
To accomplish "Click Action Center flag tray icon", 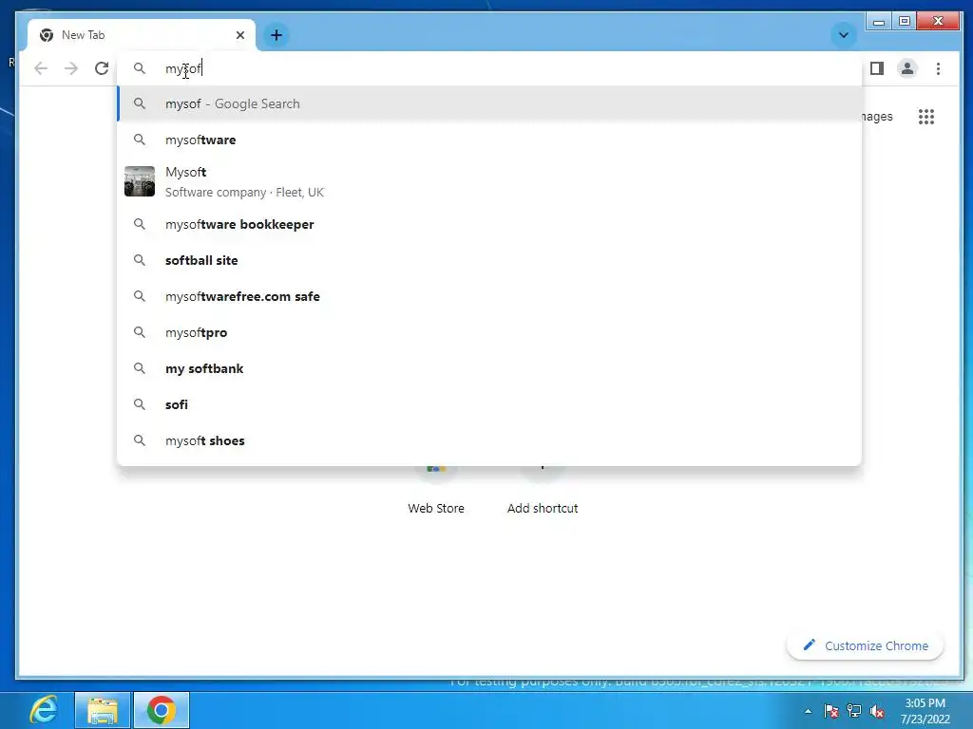I will [x=830, y=711].
